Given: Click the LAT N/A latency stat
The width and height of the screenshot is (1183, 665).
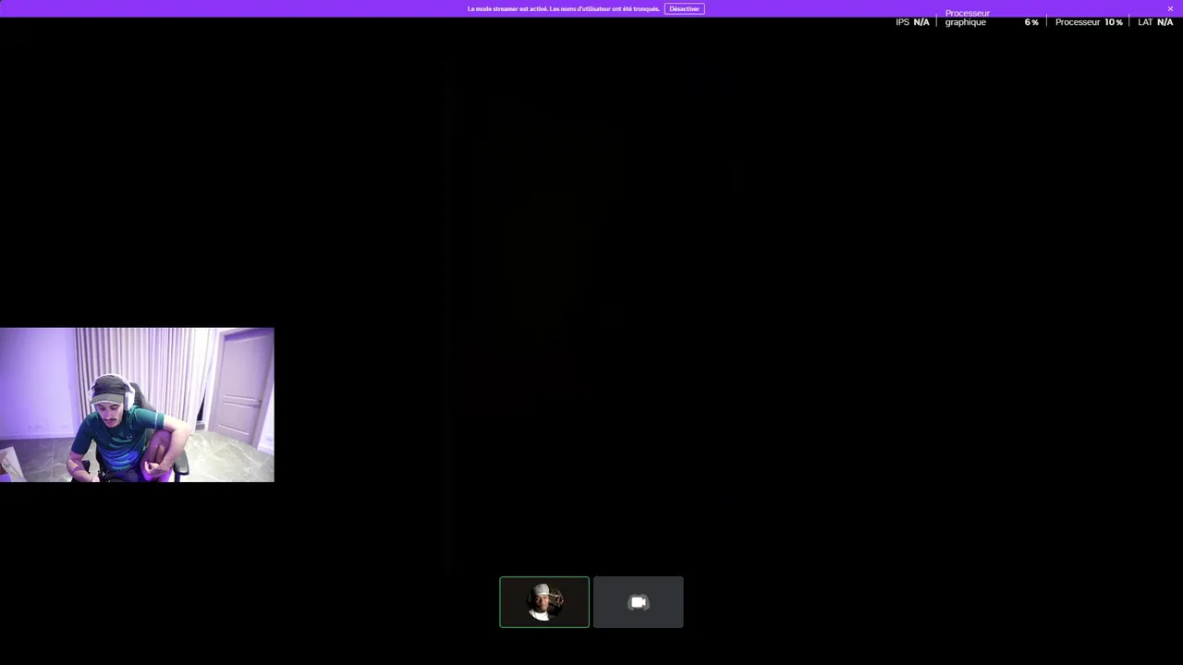Looking at the screenshot, I should pos(1155,22).
